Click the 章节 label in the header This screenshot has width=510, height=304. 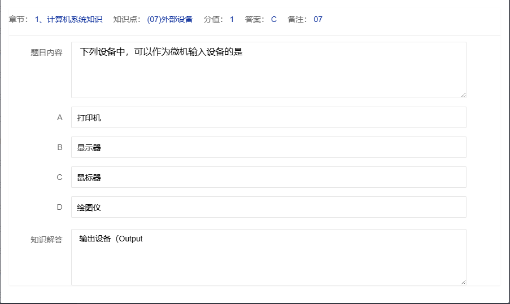pos(19,19)
